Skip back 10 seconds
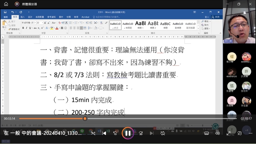Viewport: 256px width, 144px height. click(x=115, y=133)
